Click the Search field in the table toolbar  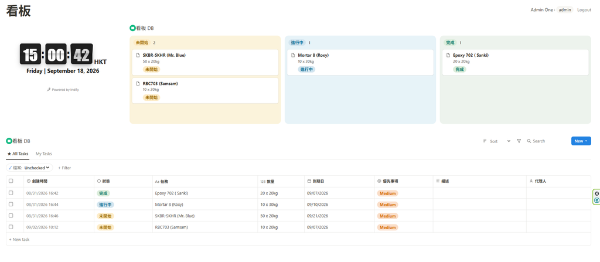coord(547,141)
